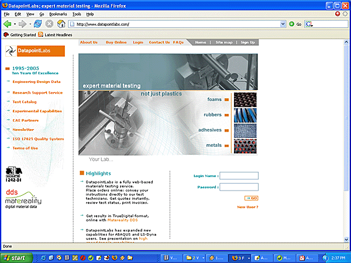The width and height of the screenshot is (351, 263).
Task: Click the 1995-2005 Ten Years link
Action: point(35,71)
